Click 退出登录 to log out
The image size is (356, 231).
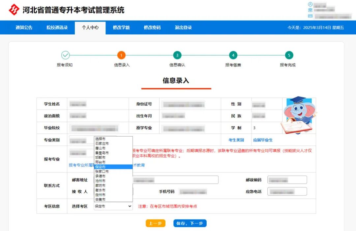click(183, 28)
